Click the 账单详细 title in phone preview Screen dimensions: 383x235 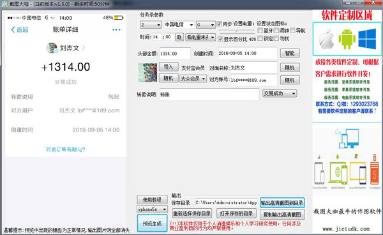pos(66,30)
